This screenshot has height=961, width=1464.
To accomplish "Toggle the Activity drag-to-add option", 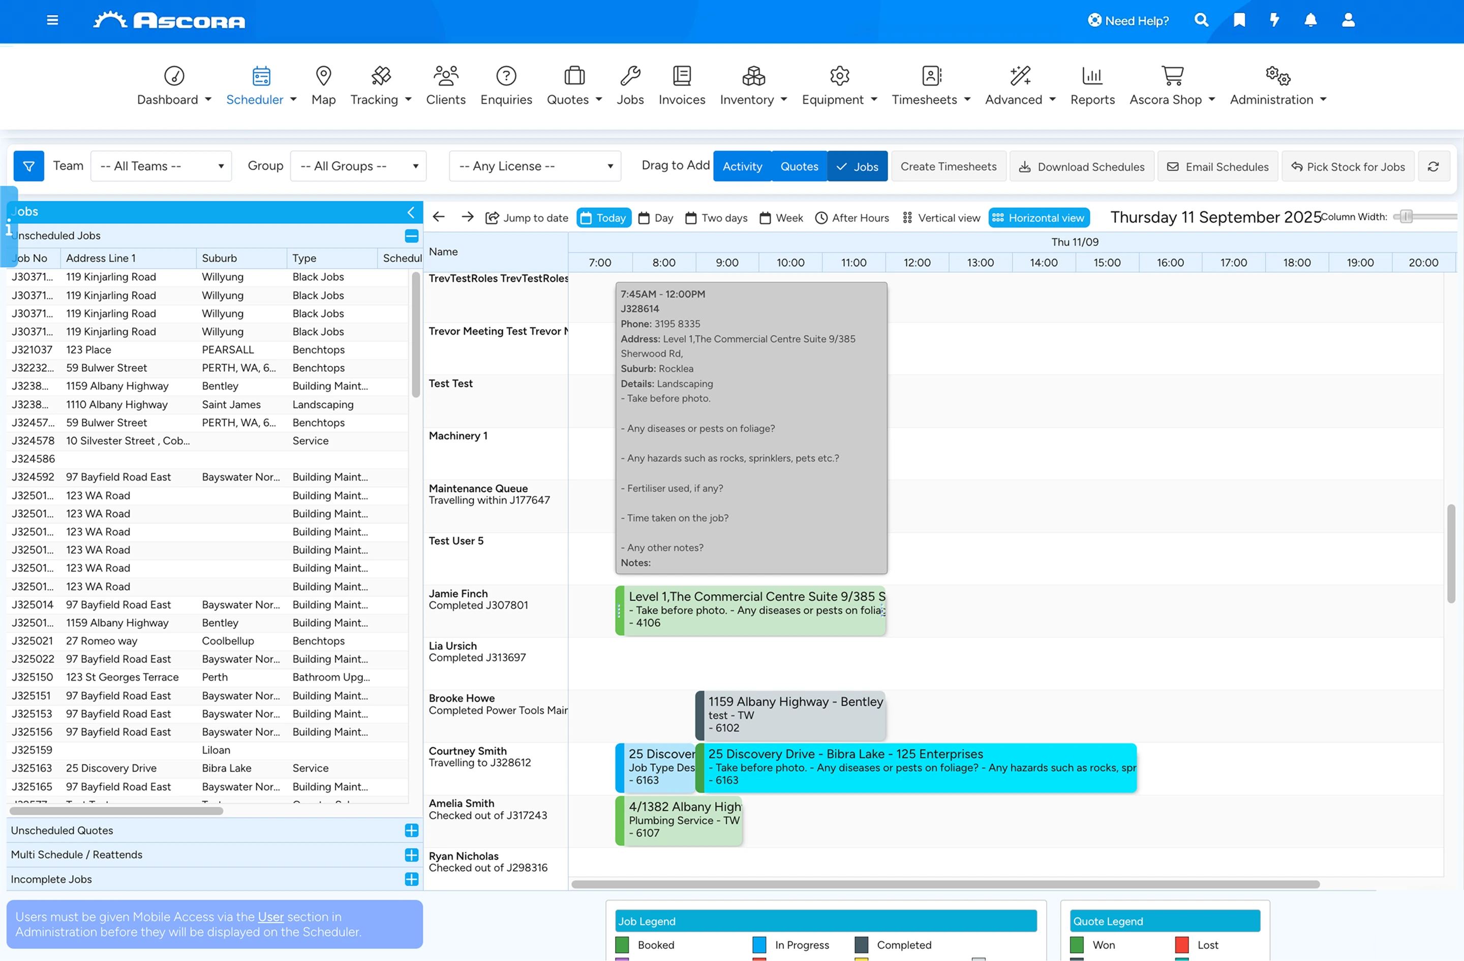I will 742,167.
